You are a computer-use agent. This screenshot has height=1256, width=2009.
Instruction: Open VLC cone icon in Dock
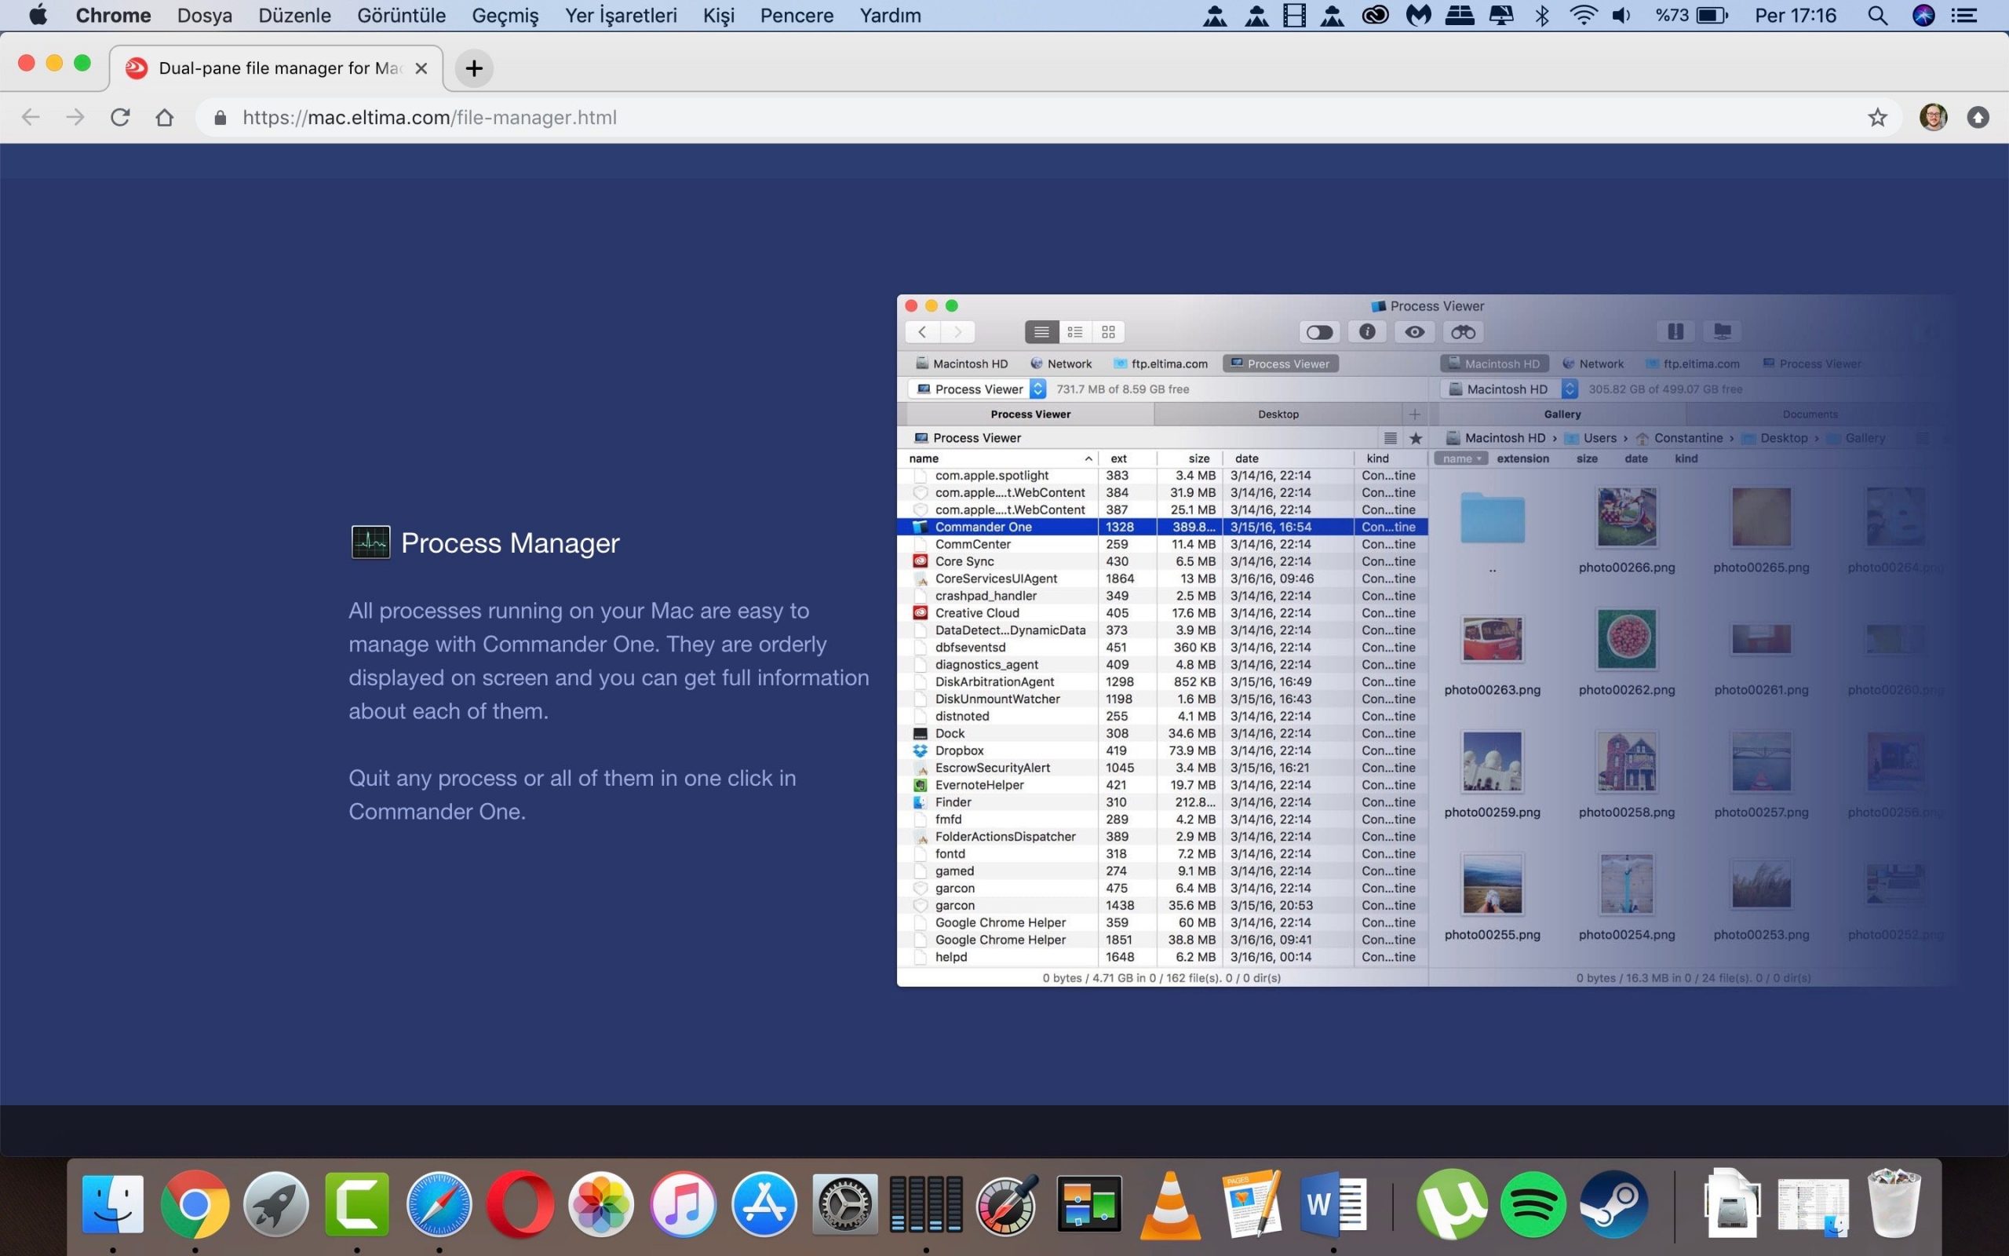[1170, 1203]
